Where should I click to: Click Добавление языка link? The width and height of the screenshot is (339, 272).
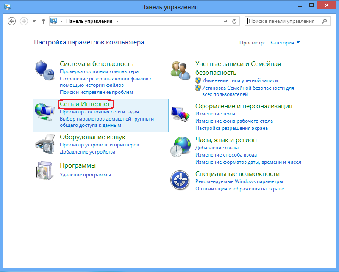pyautogui.click(x=217, y=148)
